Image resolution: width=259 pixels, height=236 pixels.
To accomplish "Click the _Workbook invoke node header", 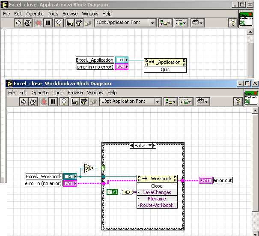I will pos(157,179).
